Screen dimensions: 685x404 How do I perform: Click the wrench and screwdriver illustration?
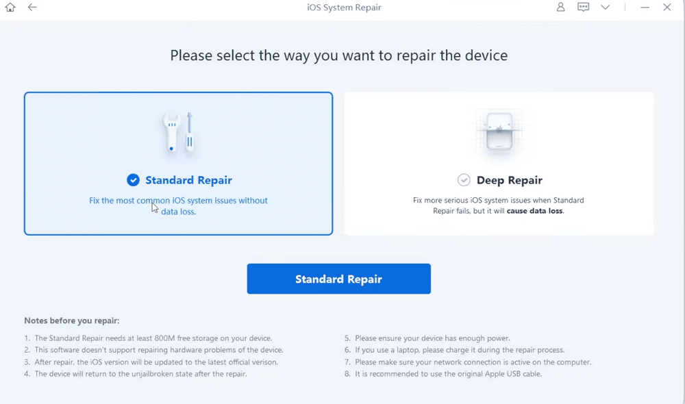pos(178,132)
